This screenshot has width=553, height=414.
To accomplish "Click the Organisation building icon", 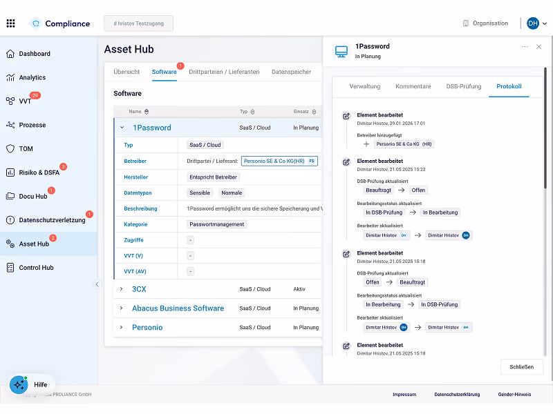I will tap(465, 23).
